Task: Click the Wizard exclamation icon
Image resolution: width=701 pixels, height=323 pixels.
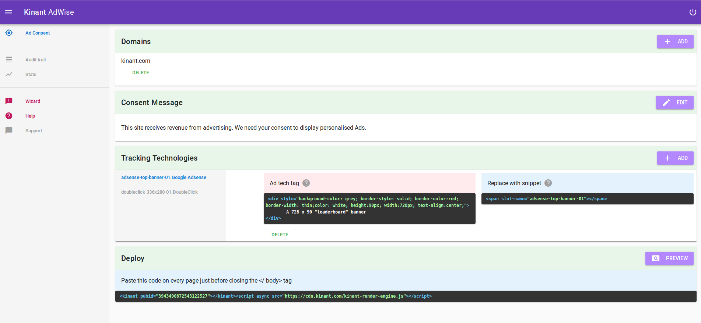Action: (9, 101)
